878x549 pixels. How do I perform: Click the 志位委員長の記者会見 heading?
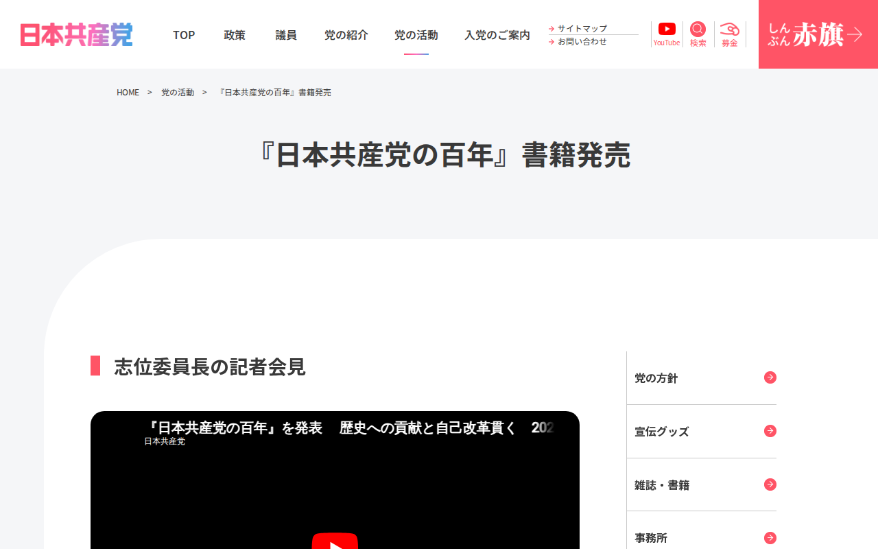tap(210, 366)
